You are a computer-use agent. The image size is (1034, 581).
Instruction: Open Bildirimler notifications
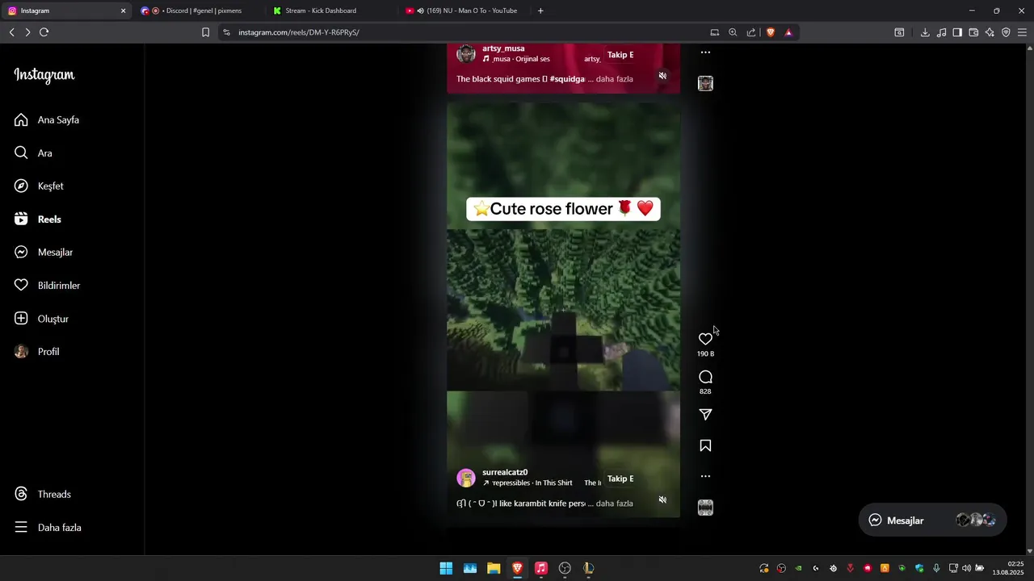[x=47, y=285]
